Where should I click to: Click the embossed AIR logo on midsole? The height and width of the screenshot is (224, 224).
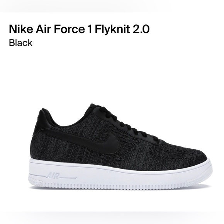pyautogui.click(x=53, y=176)
